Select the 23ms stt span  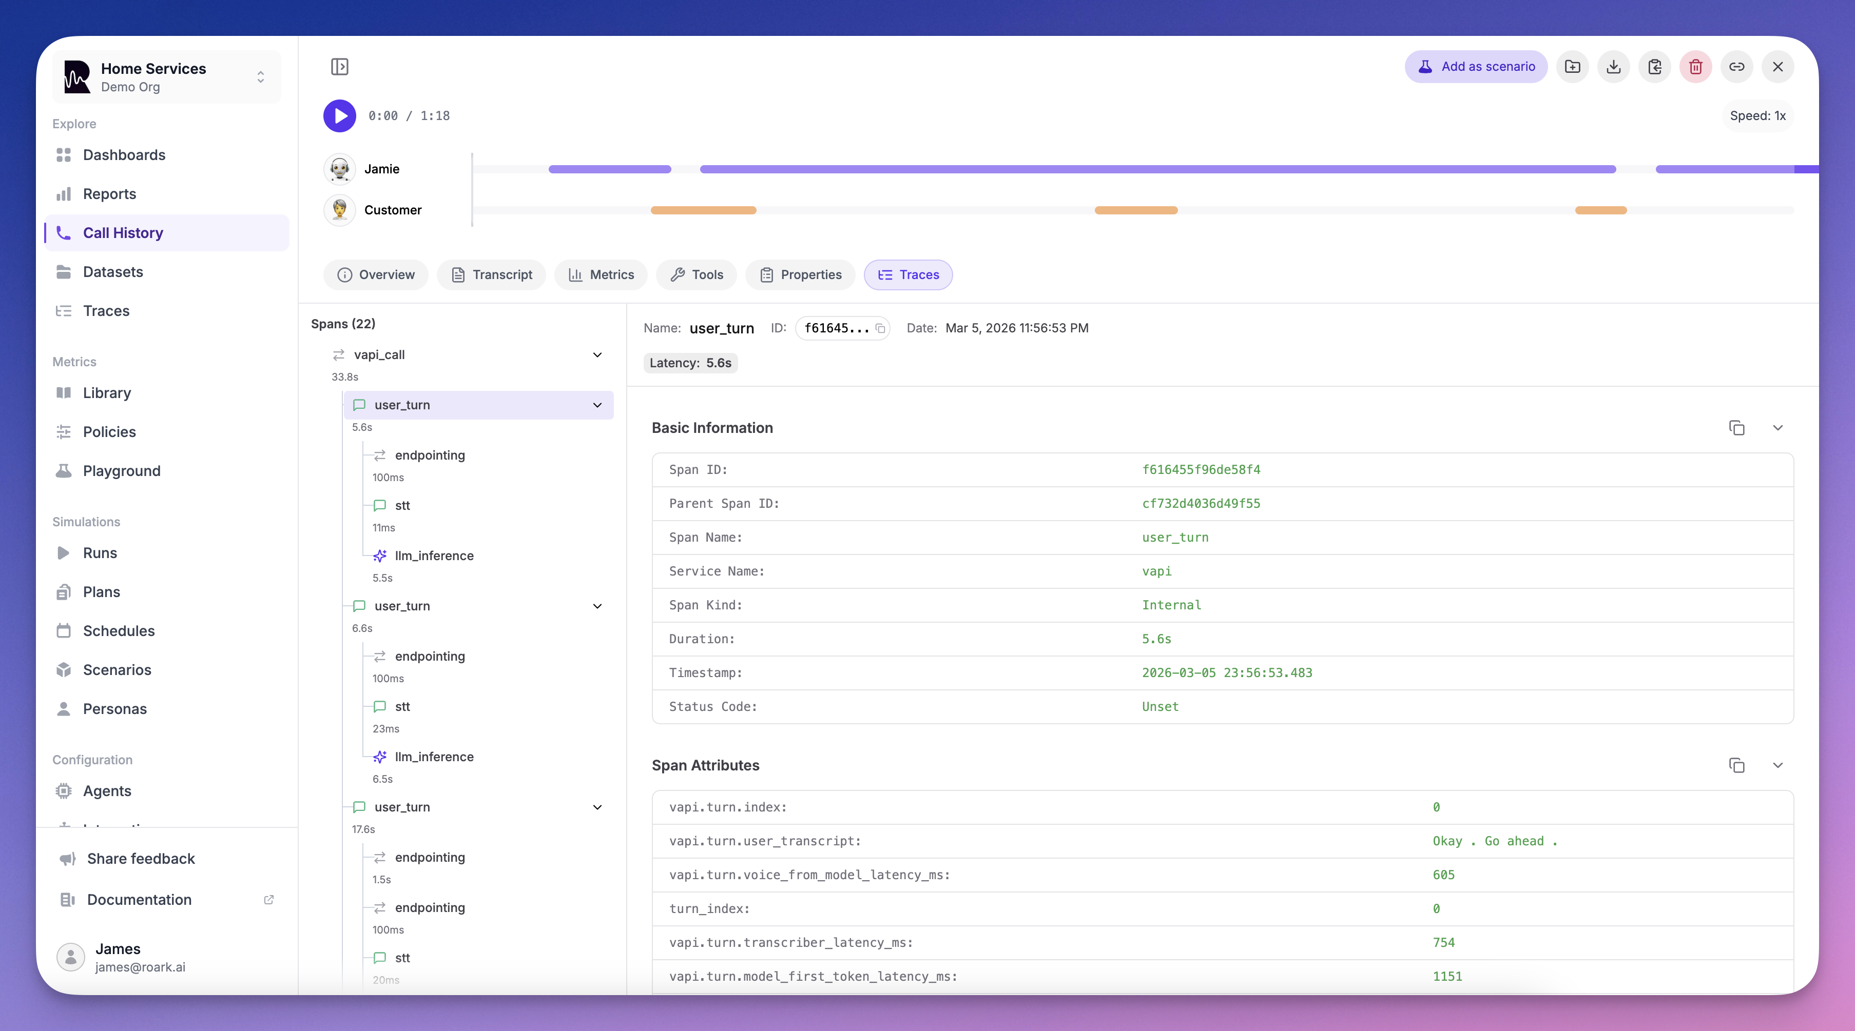pos(488,706)
